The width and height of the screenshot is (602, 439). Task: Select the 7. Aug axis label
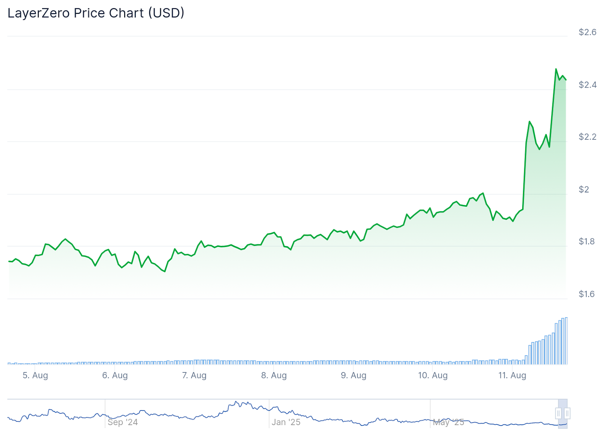pyautogui.click(x=195, y=375)
